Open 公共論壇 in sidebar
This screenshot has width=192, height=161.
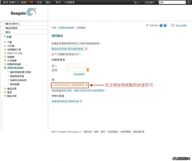pos(12,61)
